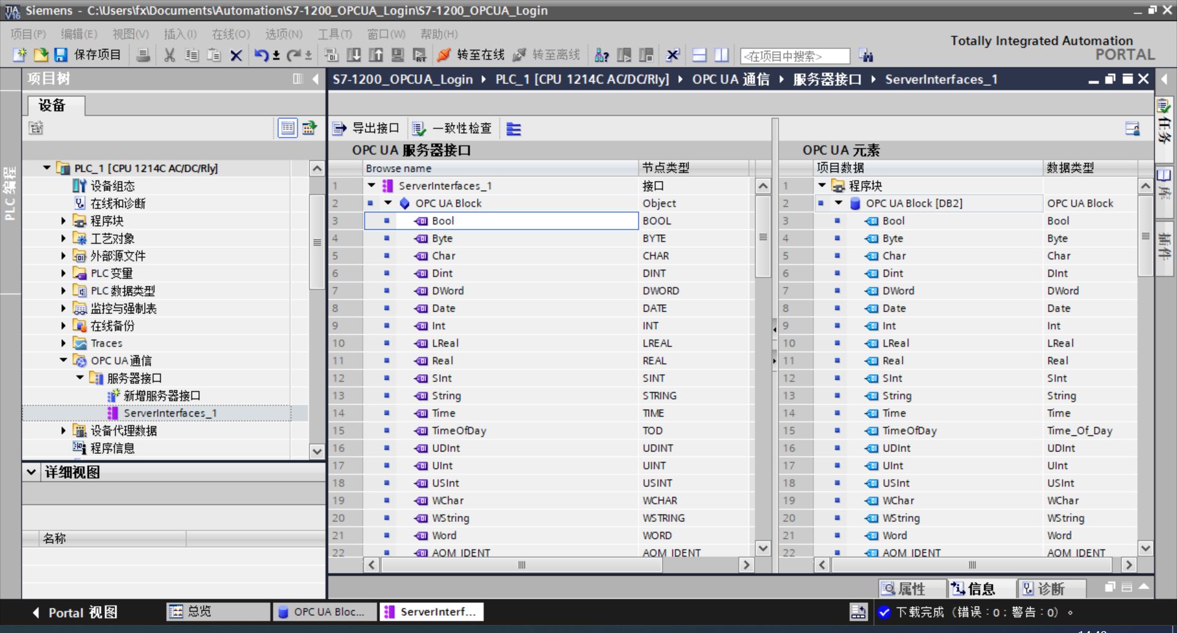Collapse the OPC UA Block node

387,203
